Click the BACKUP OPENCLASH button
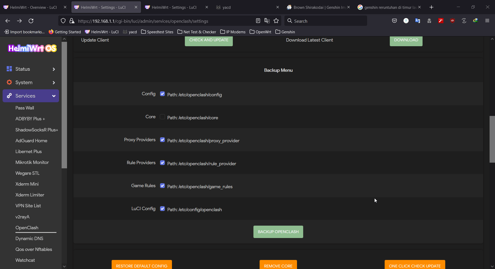495x269 pixels. pyautogui.click(x=278, y=232)
